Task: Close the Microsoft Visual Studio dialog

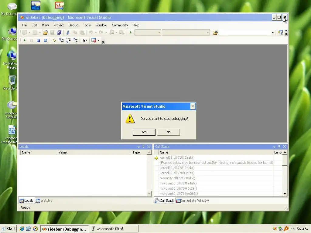Action: click(193, 106)
